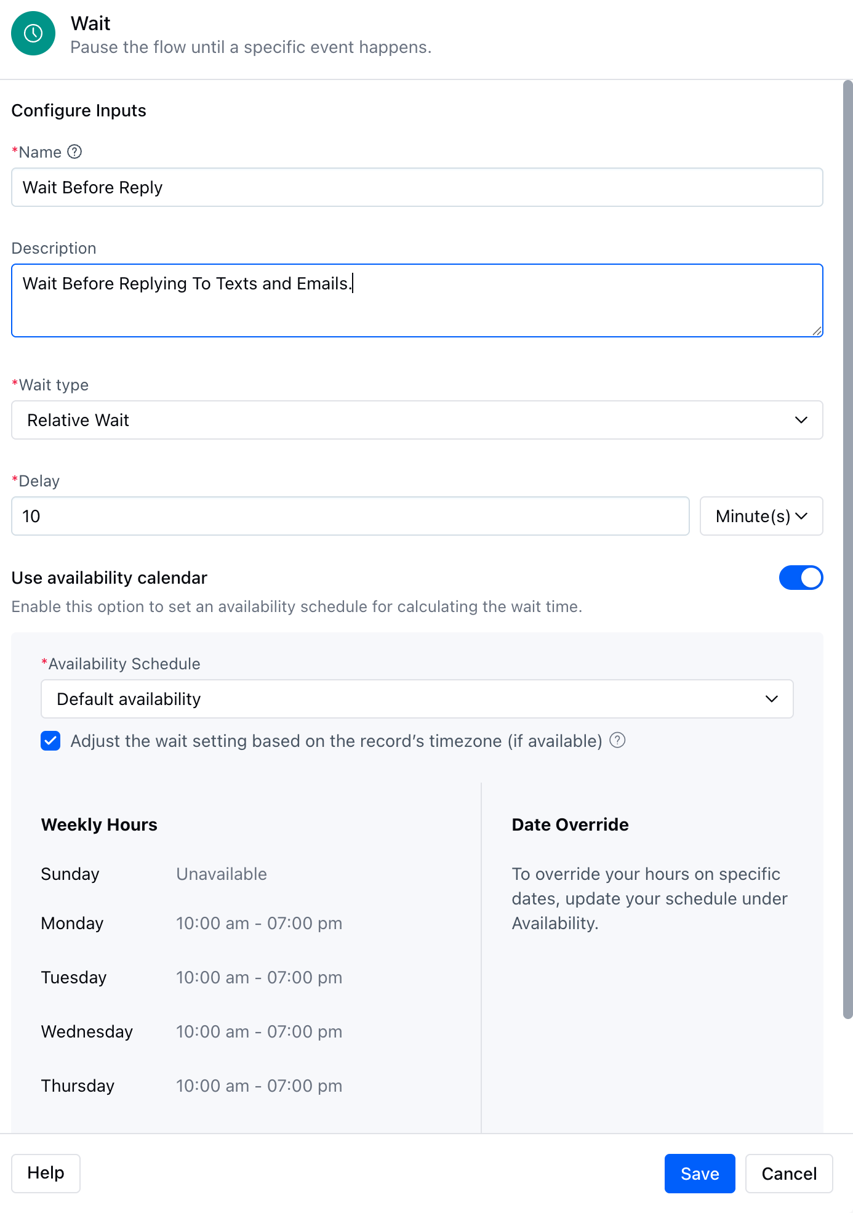Click the vertical scrollbar on the right
853x1213 pixels.
pyautogui.click(x=847, y=549)
